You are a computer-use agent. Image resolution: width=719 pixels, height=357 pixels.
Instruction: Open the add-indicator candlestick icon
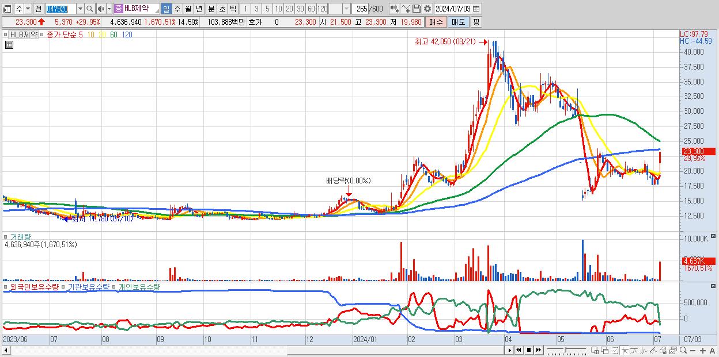(x=395, y=9)
